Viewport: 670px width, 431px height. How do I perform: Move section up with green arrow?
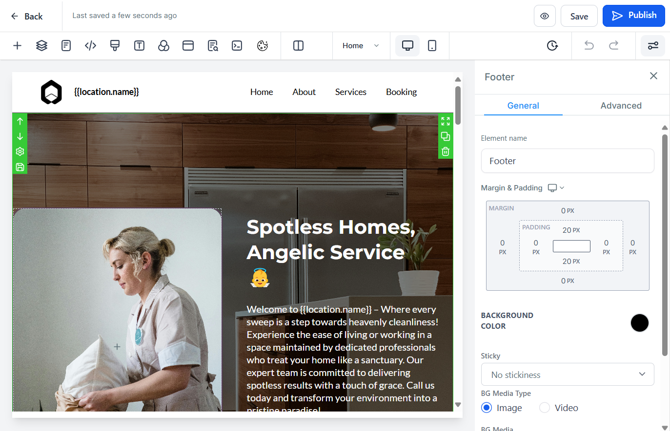tap(20, 121)
